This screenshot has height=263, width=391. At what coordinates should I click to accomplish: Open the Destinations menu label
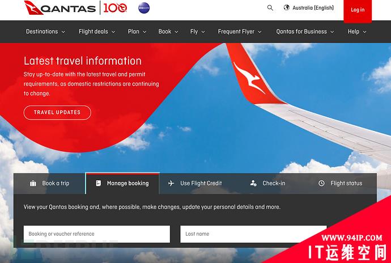coord(42,31)
